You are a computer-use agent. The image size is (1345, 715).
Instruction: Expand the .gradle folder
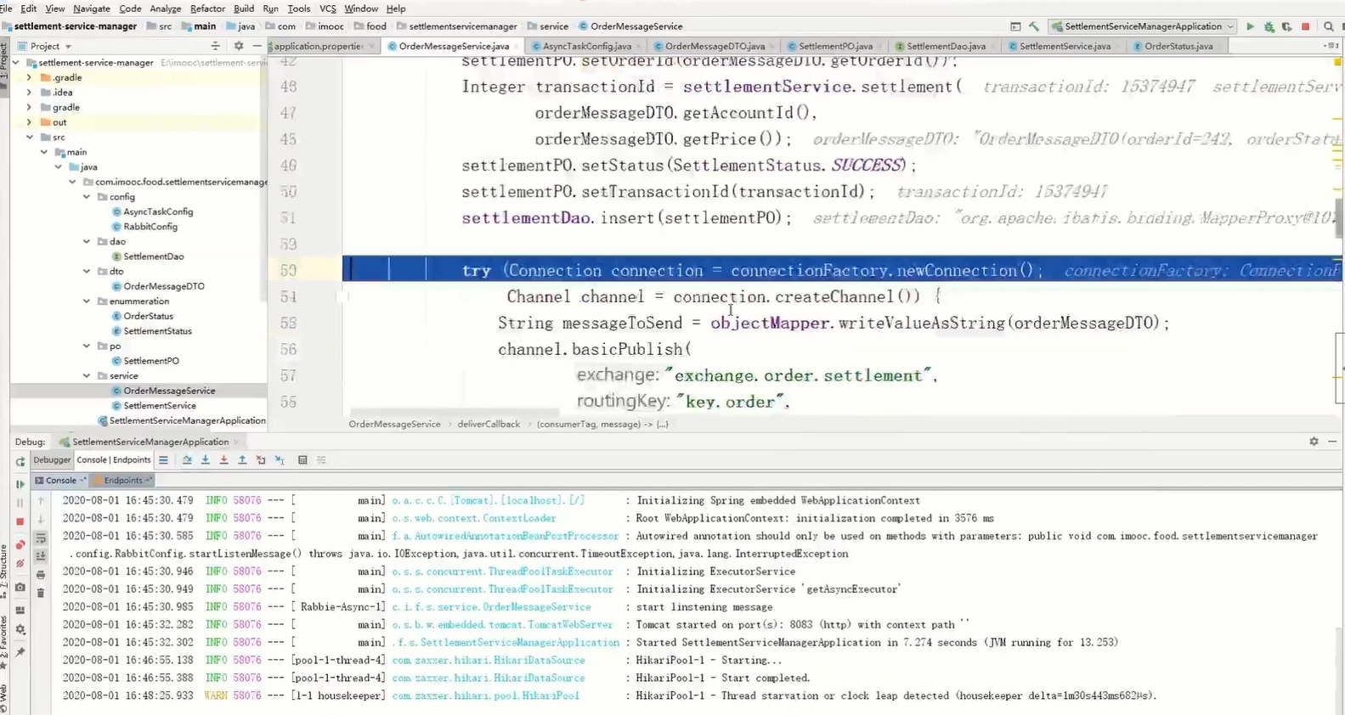click(x=30, y=77)
